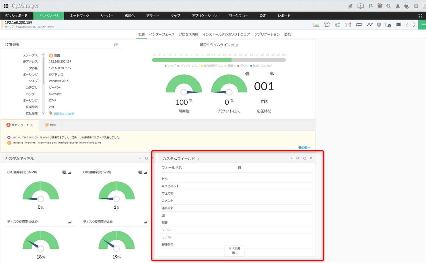Open the app grid launcher icon
Viewport: 426px width, 263px height.
(x=6, y=6)
